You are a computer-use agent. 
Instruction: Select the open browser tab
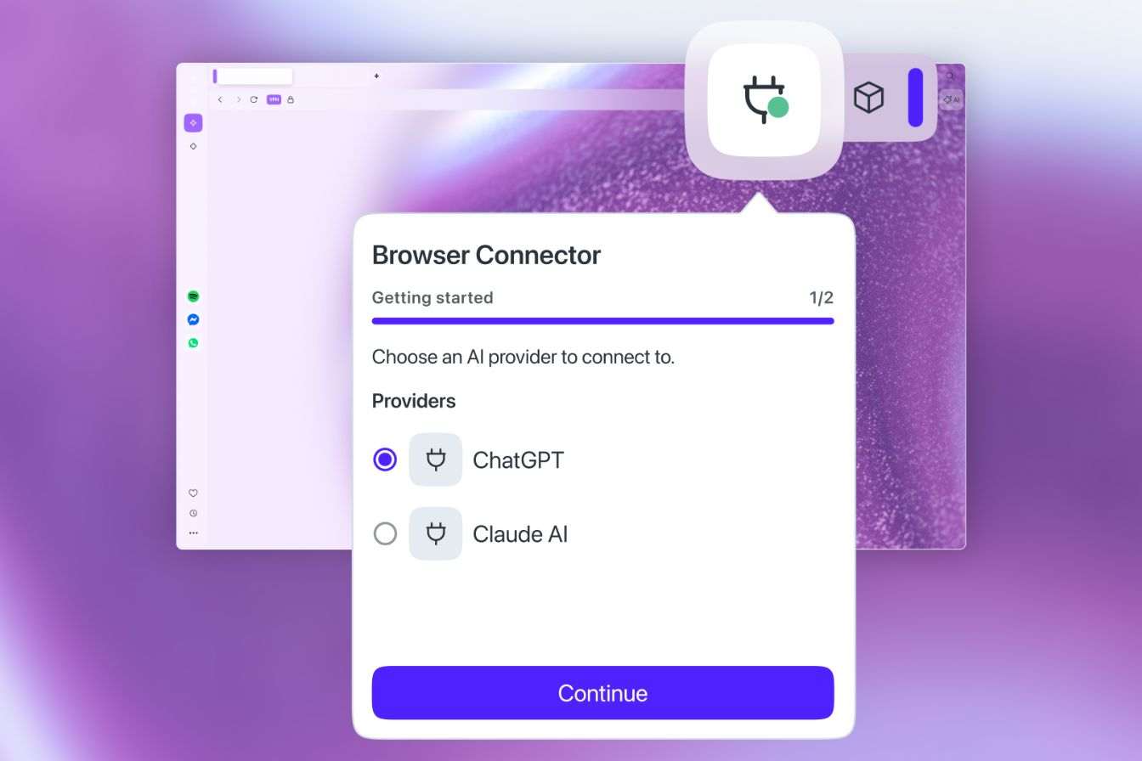pyautogui.click(x=253, y=76)
